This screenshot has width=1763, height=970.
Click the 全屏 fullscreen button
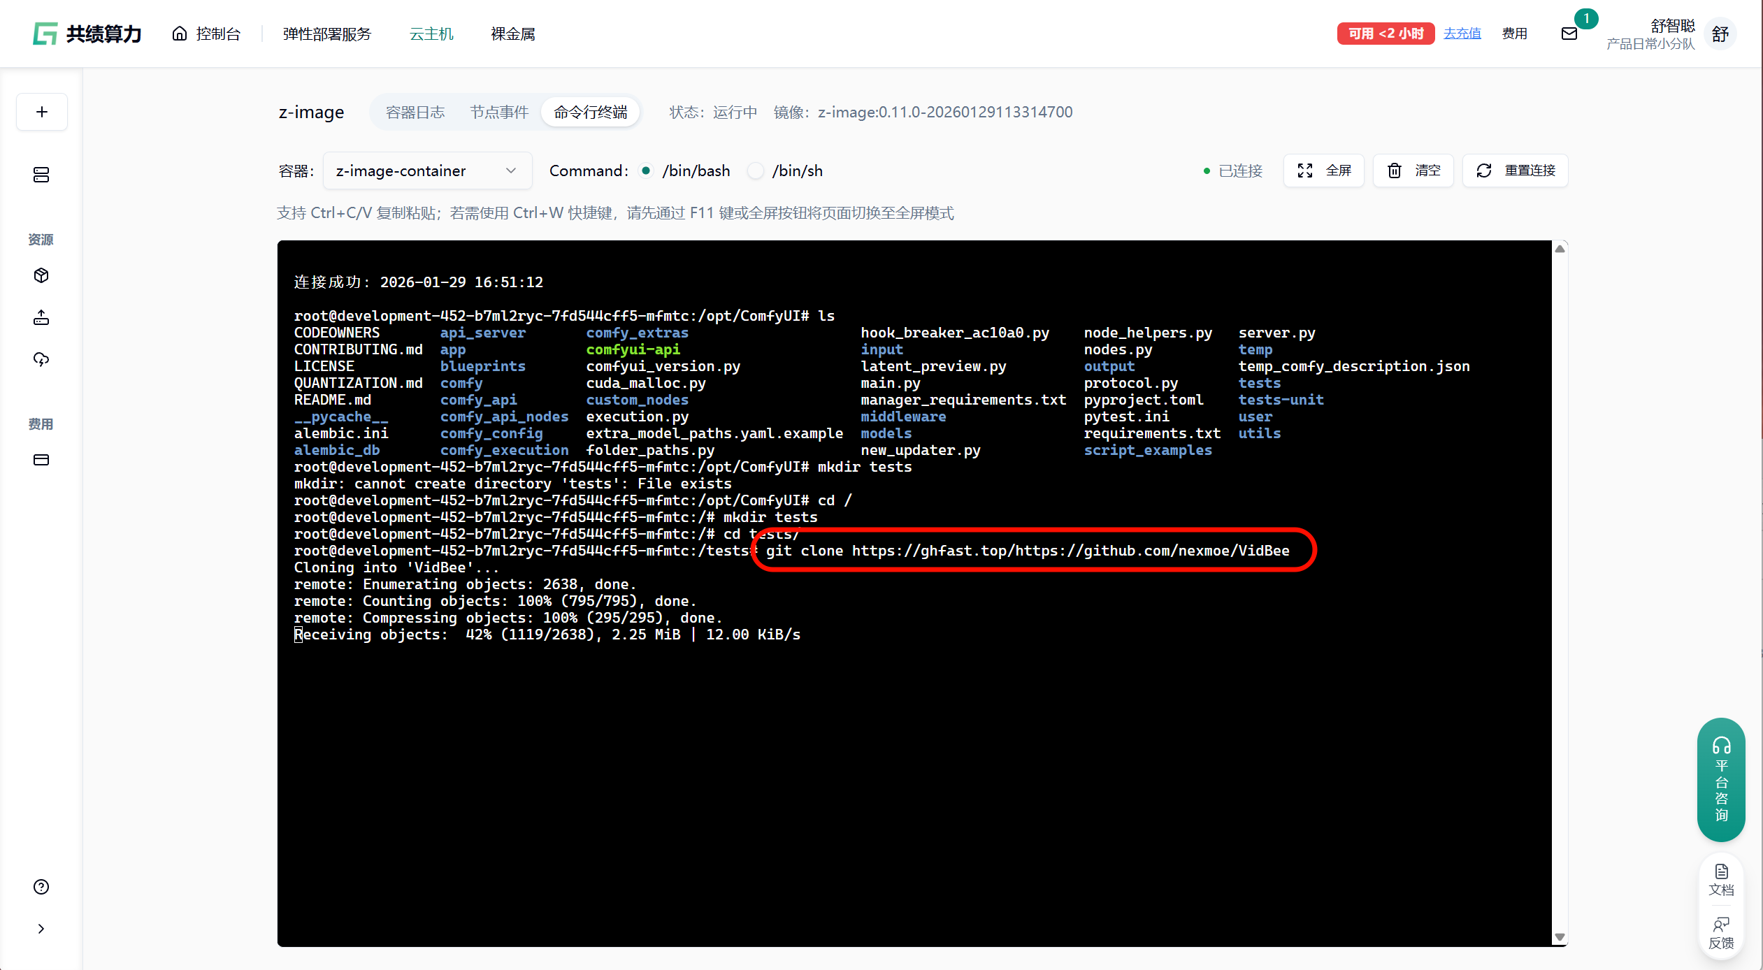(1324, 171)
